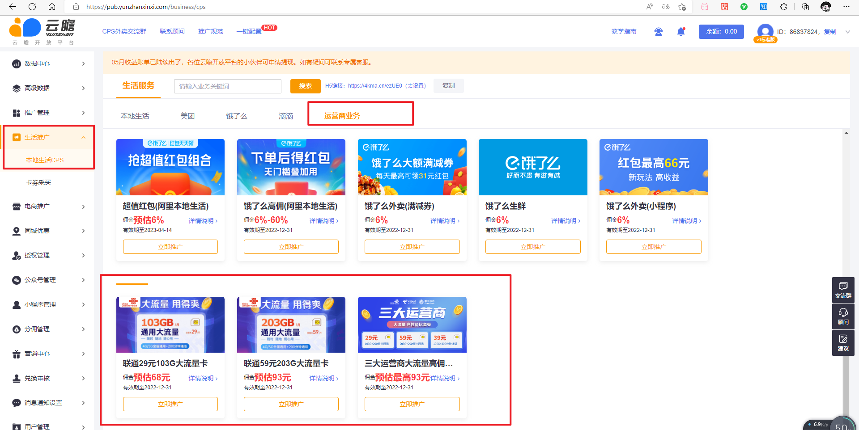This screenshot has height=430, width=859.
Task: Click the 电商推广 store icon
Action: tap(17, 207)
